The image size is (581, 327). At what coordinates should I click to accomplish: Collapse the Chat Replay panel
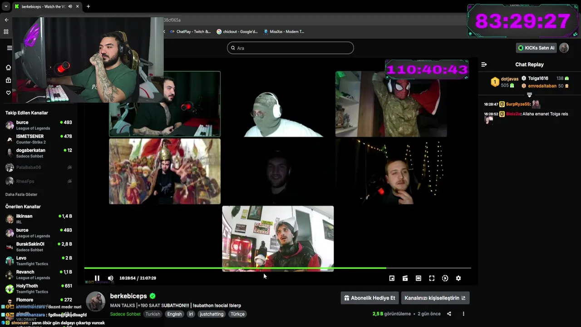point(484,64)
